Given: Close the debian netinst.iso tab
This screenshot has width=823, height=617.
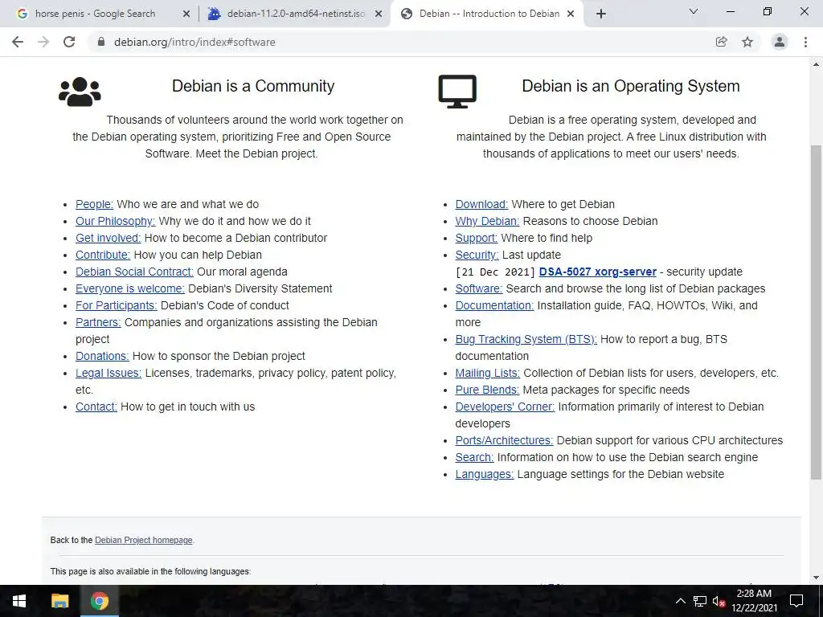Looking at the screenshot, I should click(x=379, y=14).
